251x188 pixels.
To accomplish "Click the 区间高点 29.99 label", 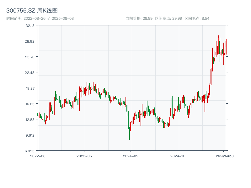I will pyautogui.click(x=168, y=18).
